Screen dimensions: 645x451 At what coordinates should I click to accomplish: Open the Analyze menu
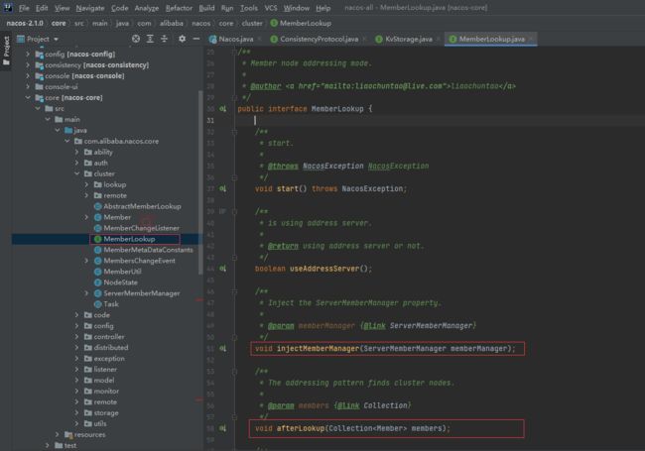point(147,8)
